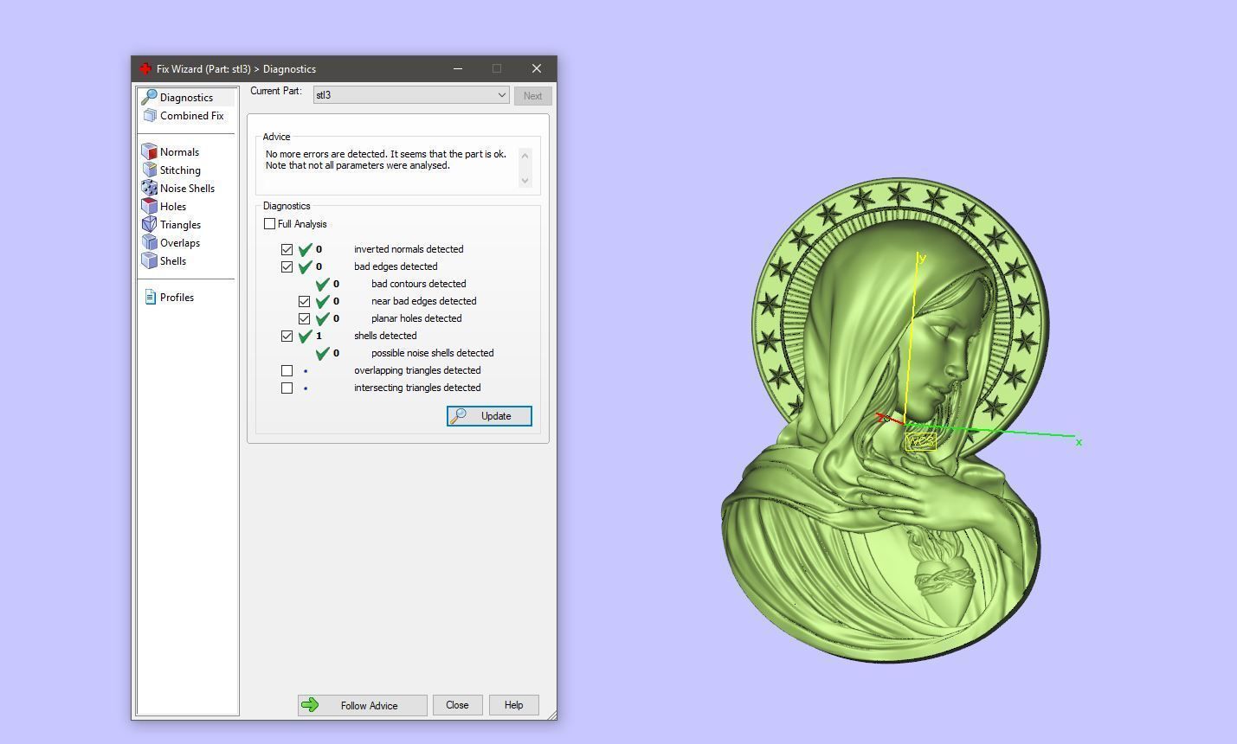Click the Update button
The image size is (1237, 744).
489,416
